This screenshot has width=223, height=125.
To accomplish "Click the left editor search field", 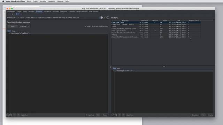I will [x=53, y=115].
